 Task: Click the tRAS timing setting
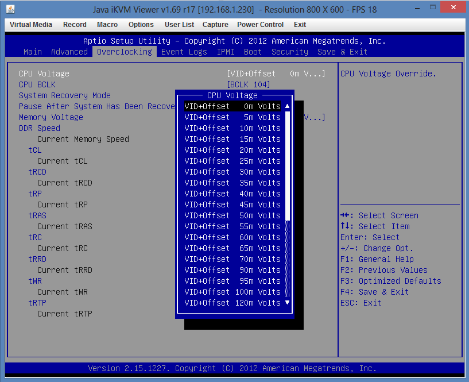(37, 215)
